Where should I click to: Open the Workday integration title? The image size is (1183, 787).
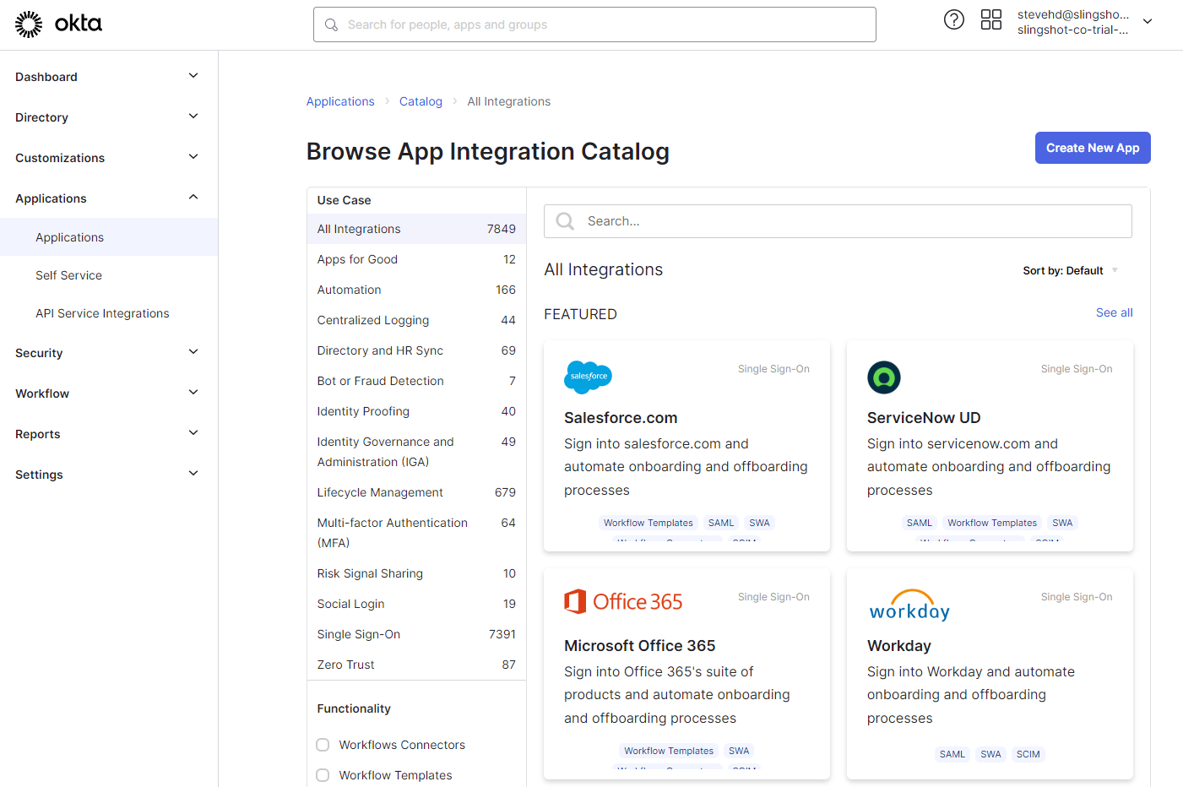point(899,646)
